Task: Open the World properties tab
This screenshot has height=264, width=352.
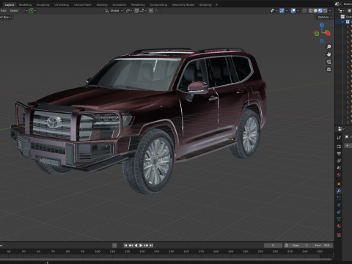Action: point(339,175)
